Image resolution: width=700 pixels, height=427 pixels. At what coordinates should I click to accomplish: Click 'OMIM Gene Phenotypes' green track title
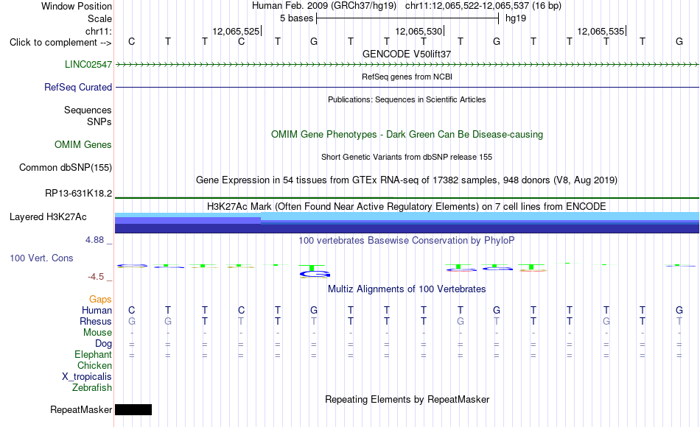[407, 134]
